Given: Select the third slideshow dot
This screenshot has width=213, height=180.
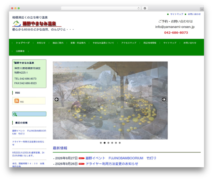Looking at the screenshot, I should 108,143.
